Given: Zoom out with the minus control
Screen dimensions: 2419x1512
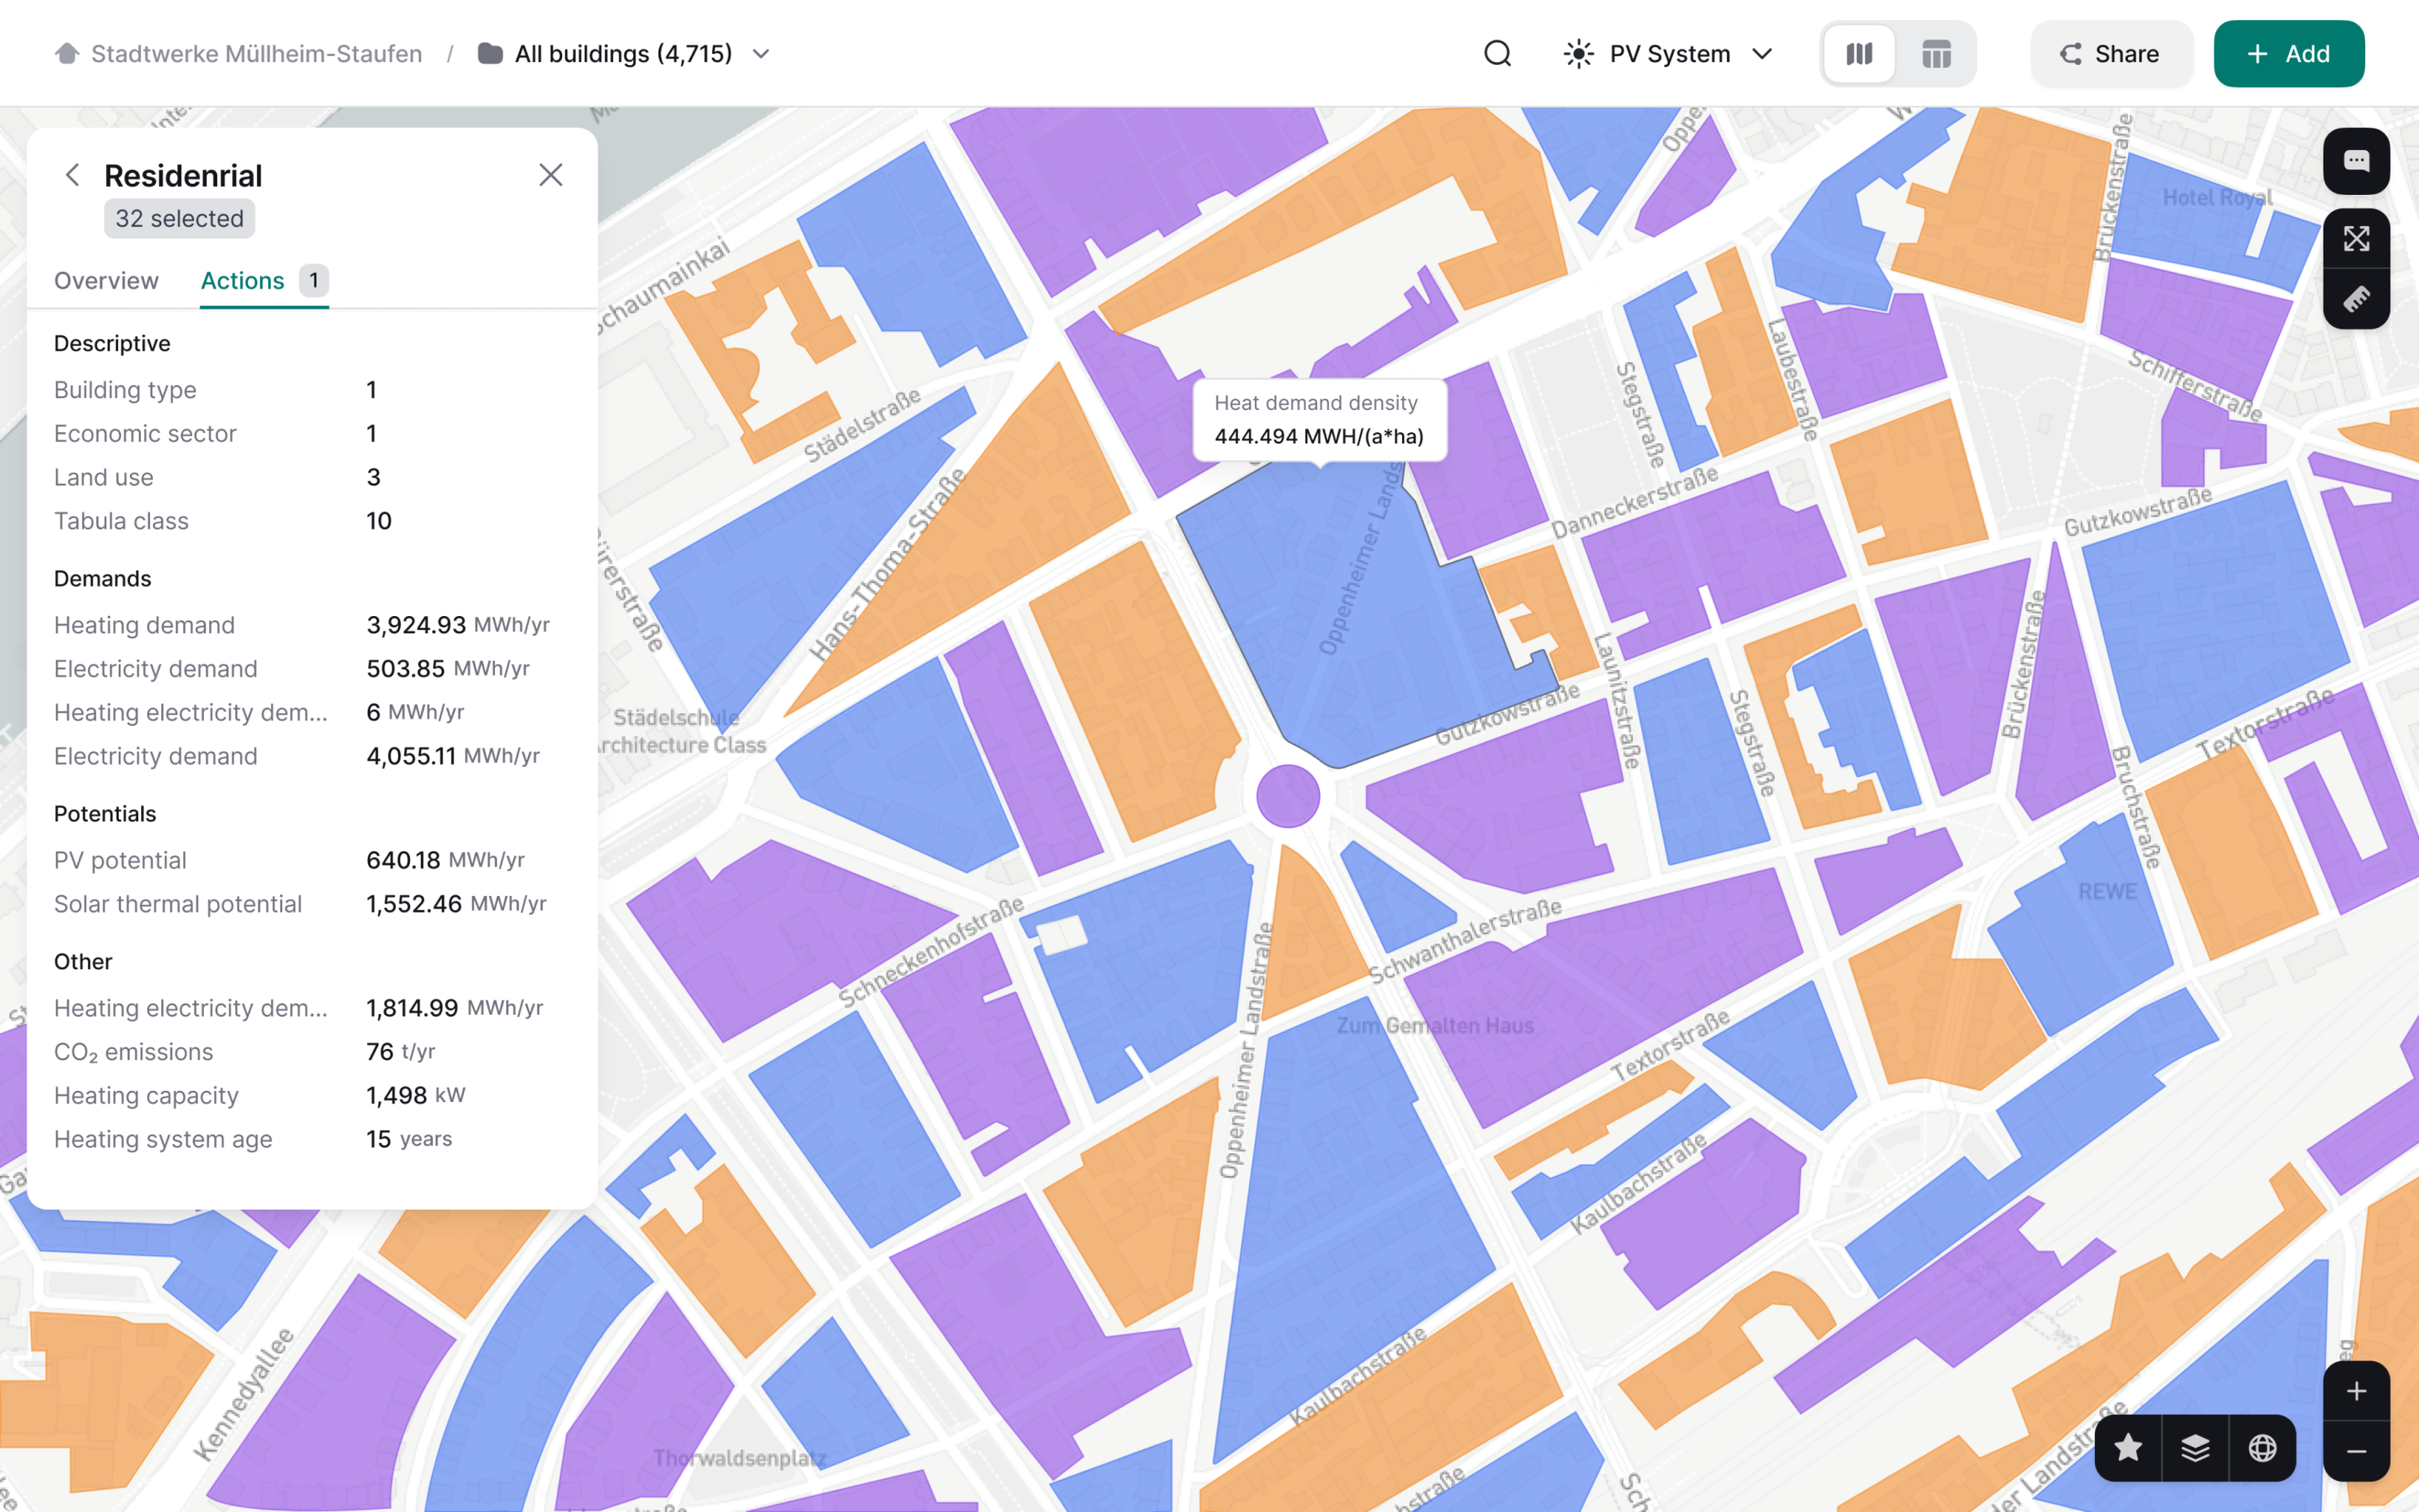Looking at the screenshot, I should point(2356,1453).
